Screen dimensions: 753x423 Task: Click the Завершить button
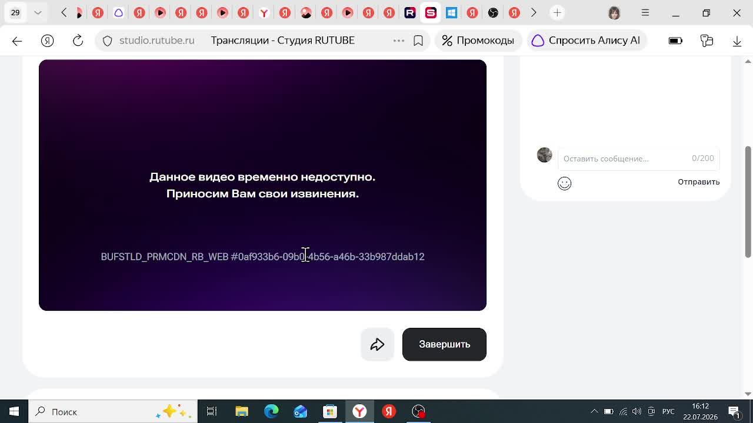pos(444,344)
